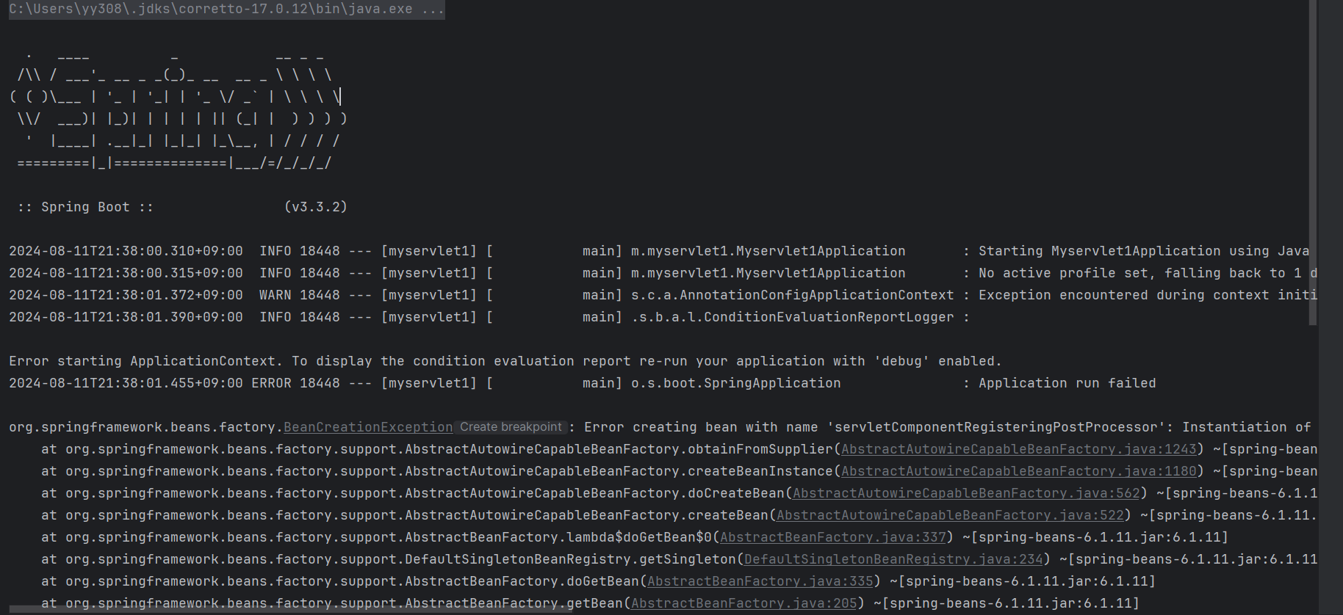The height and width of the screenshot is (615, 1343).
Task: Click the console vertical scrollbar thumb
Action: click(1313, 161)
